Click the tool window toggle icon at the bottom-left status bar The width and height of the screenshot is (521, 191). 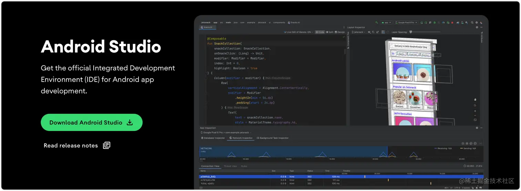coord(201,188)
